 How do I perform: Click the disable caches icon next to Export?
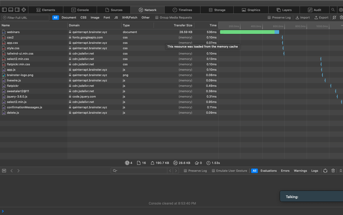coord(334,17)
